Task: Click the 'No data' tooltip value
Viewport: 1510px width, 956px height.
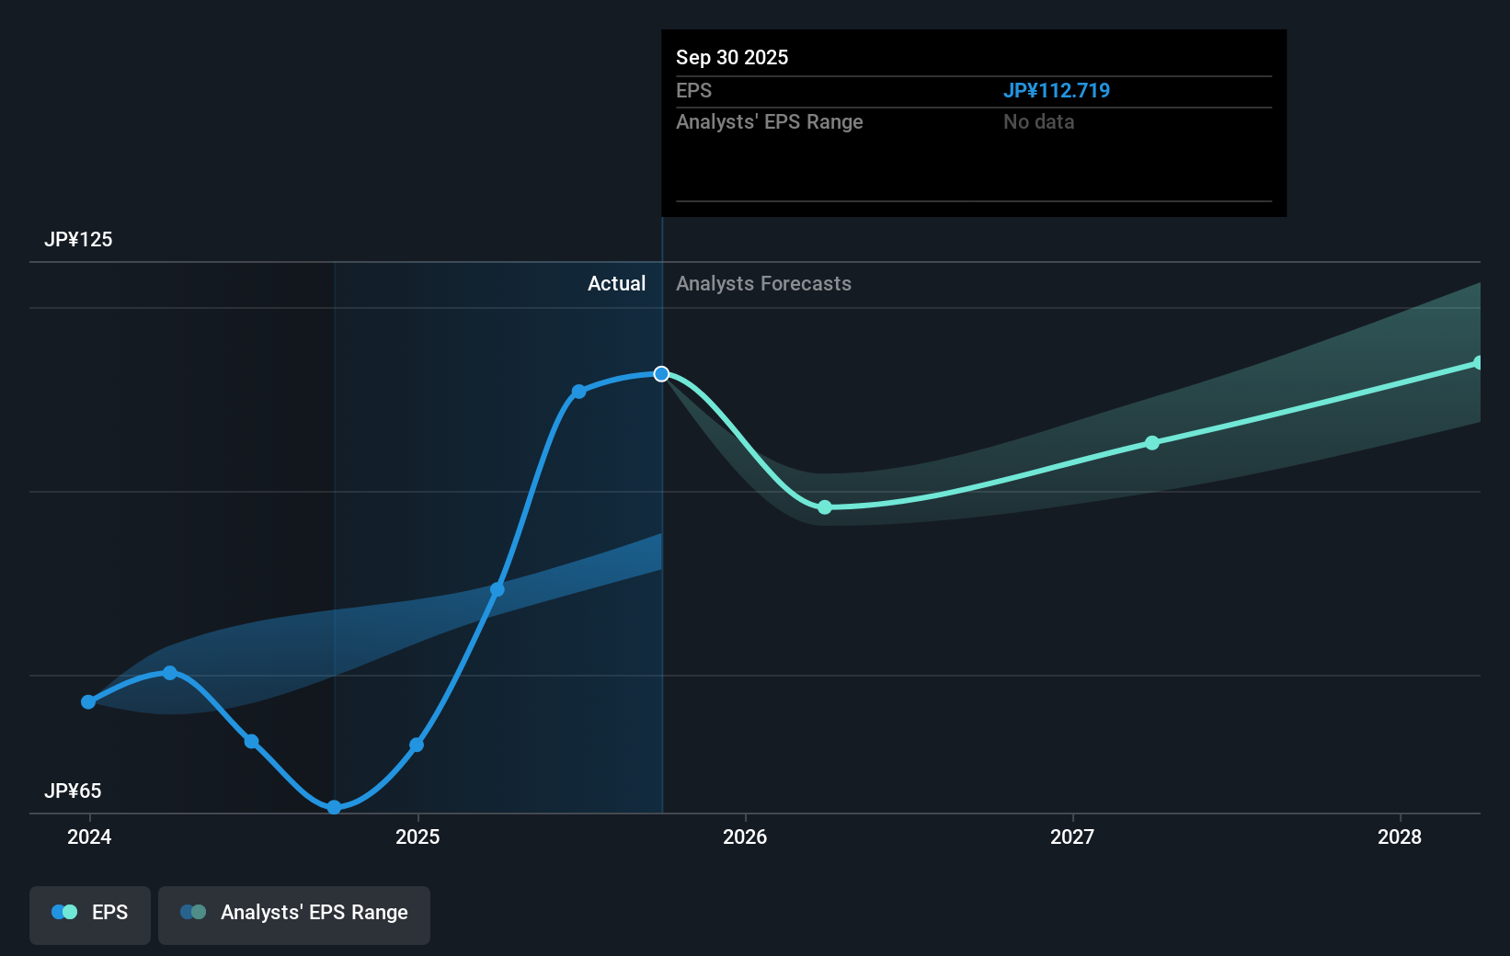Action: tap(1039, 121)
